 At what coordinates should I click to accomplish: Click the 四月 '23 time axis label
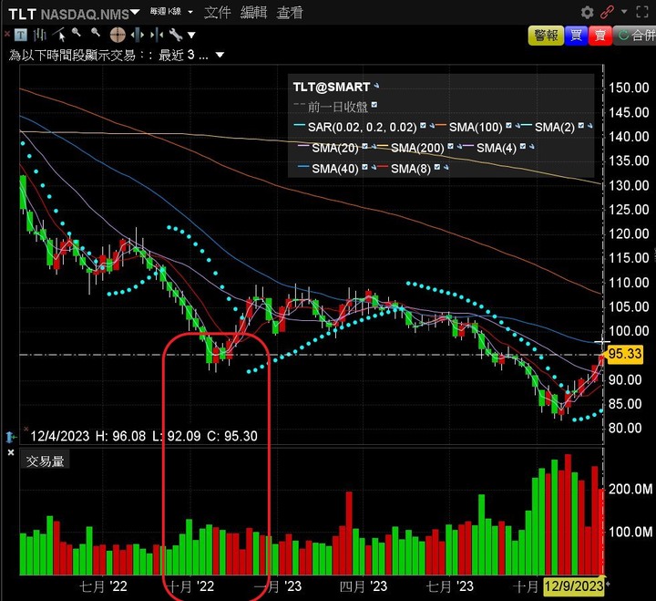363,586
